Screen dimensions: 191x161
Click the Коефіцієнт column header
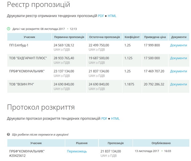click(x=132, y=37)
